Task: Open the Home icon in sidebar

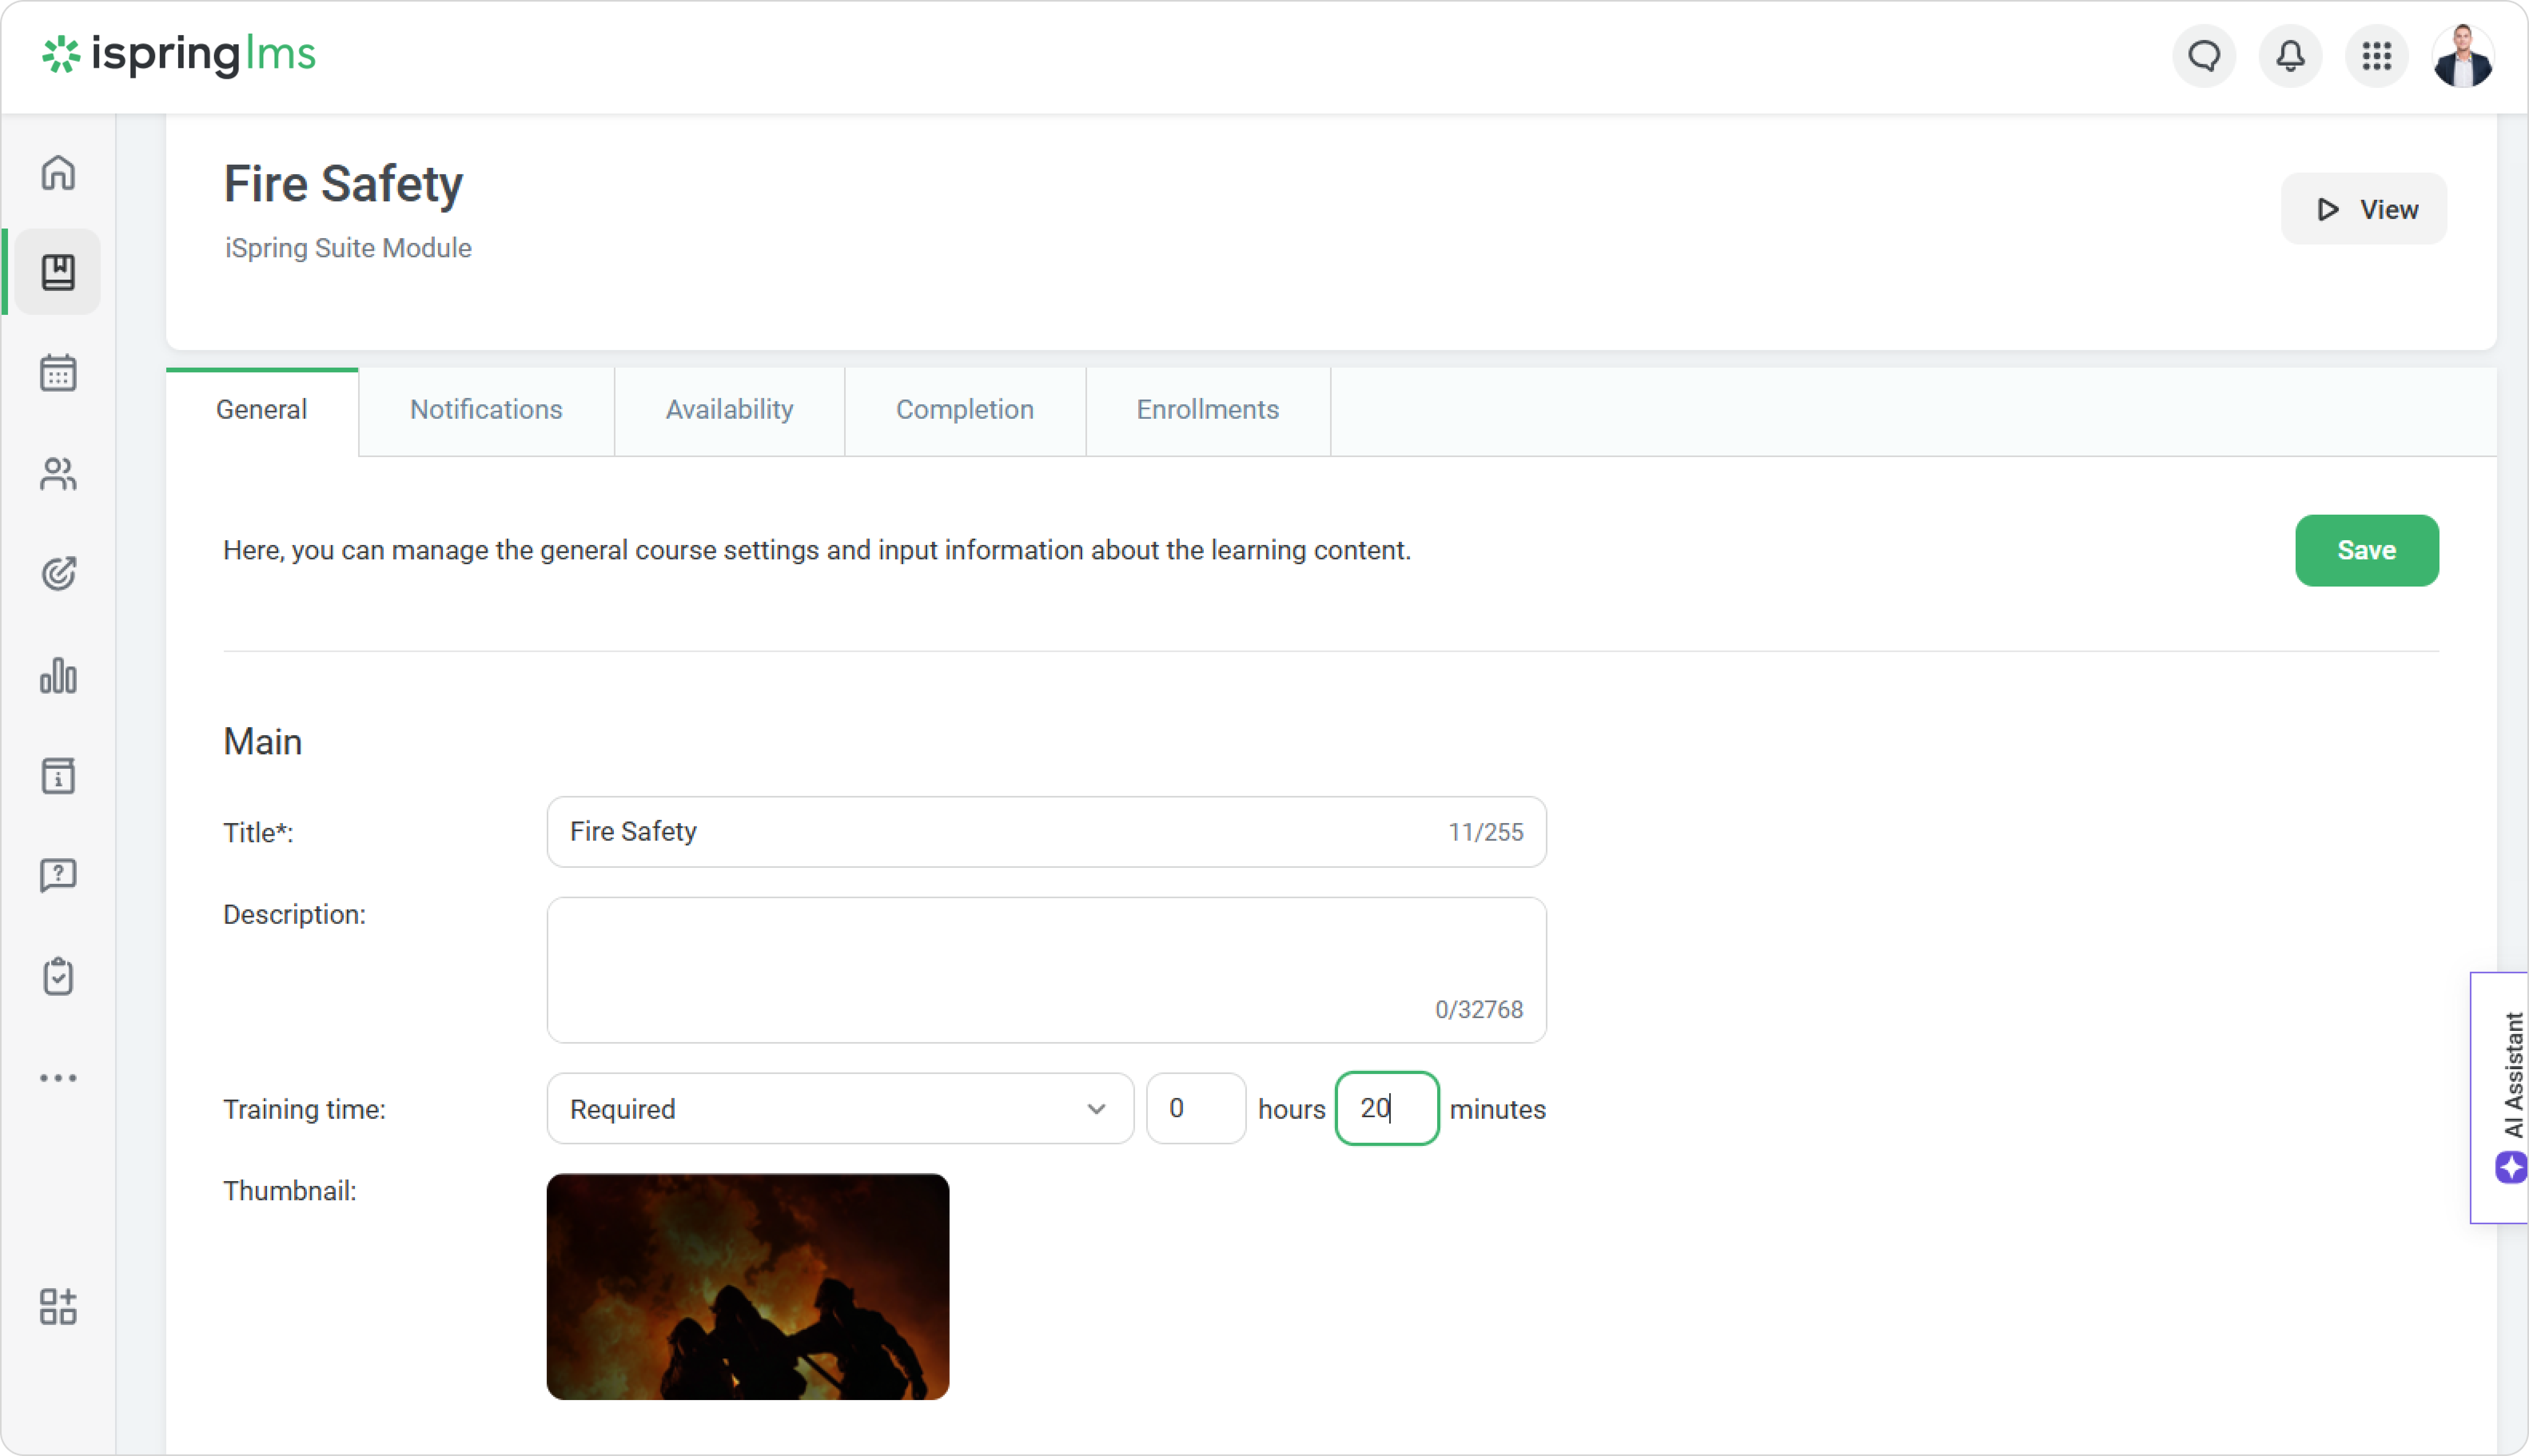Action: [58, 172]
